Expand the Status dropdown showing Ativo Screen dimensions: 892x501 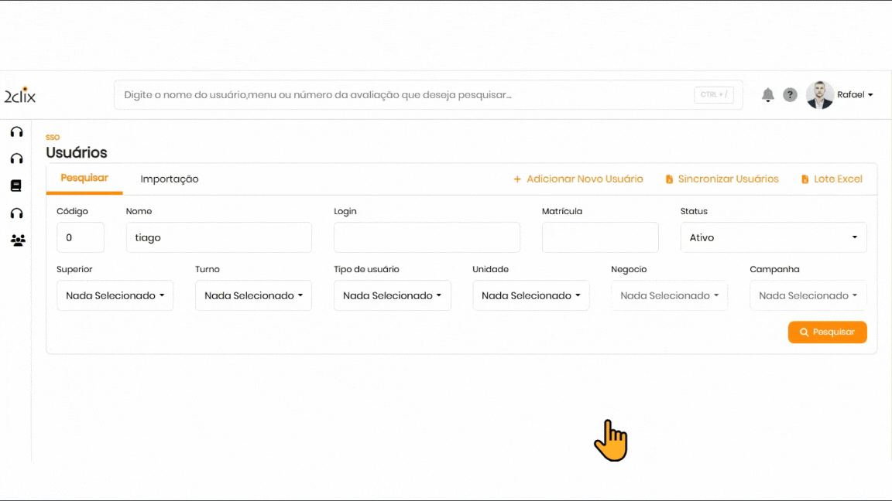tap(773, 237)
